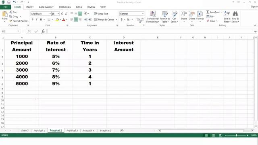The height and width of the screenshot is (145, 258).
Task: Open Cell Styles gallery
Action: [x=174, y=17]
